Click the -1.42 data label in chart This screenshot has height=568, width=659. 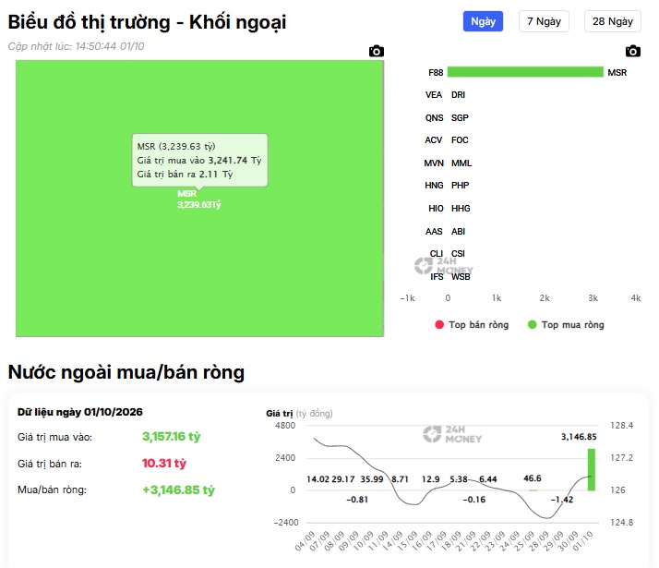562,500
